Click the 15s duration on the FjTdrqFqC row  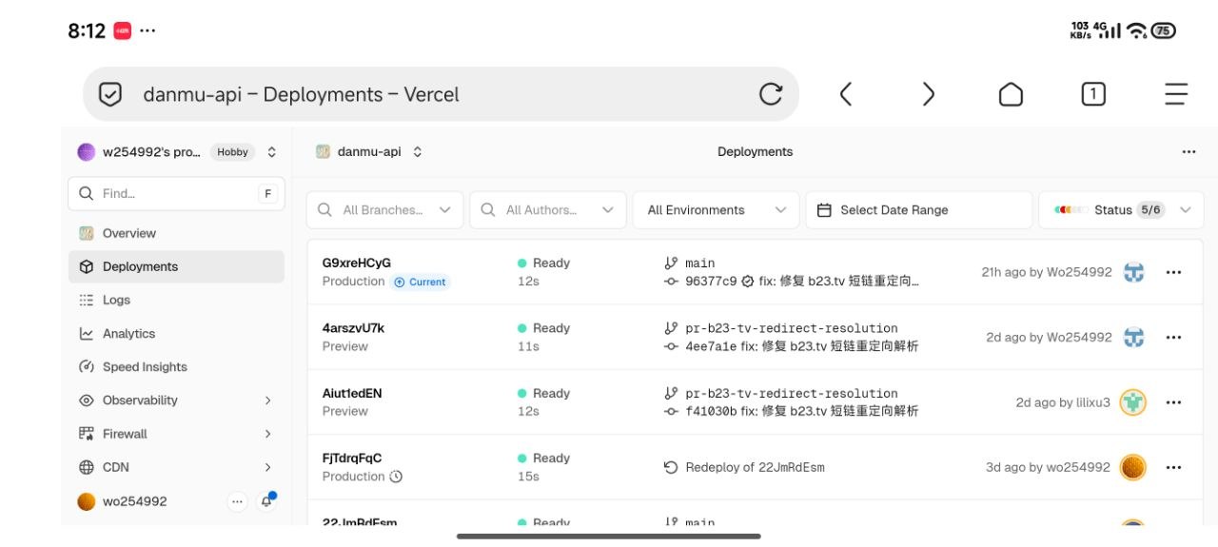[x=528, y=477]
